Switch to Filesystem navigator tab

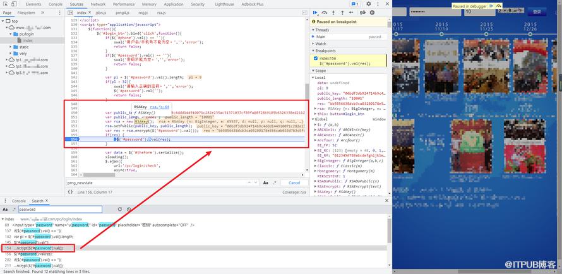(26, 13)
